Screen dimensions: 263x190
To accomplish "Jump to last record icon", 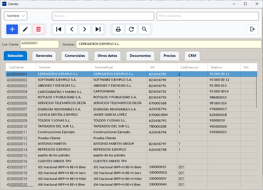I will point(98,29).
